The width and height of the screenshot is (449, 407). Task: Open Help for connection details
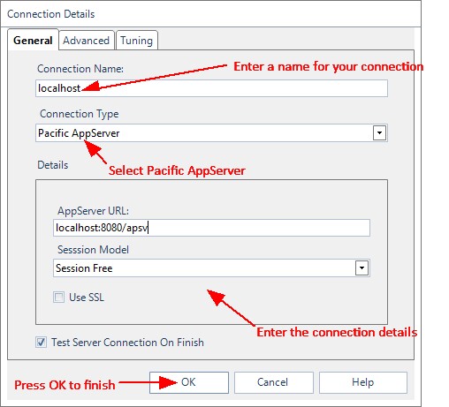click(363, 382)
